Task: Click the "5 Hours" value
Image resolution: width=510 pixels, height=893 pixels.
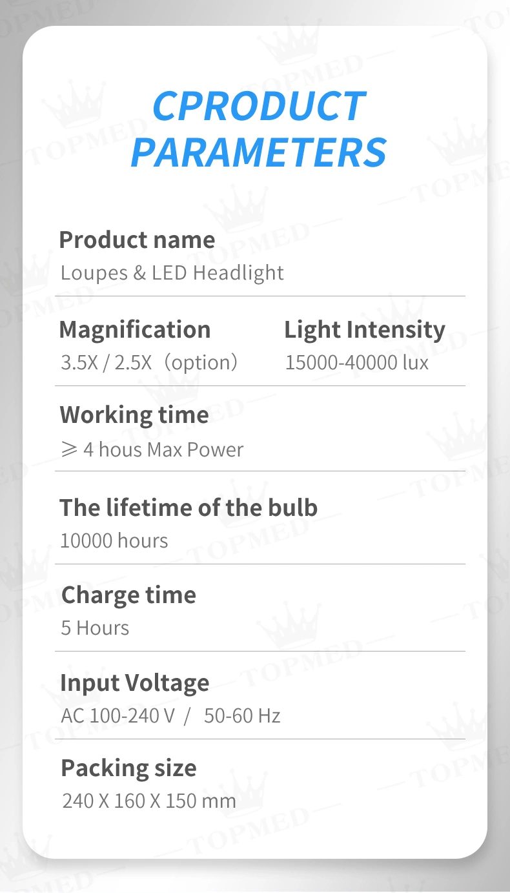Action: [95, 628]
